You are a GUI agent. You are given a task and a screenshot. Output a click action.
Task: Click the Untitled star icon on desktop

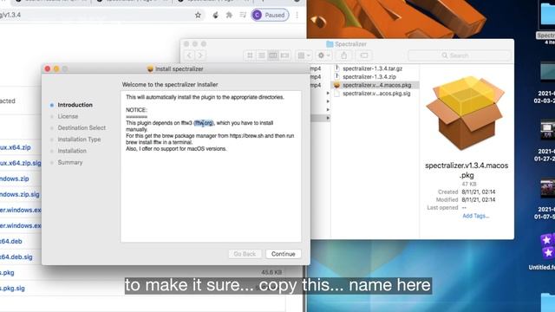547,246
